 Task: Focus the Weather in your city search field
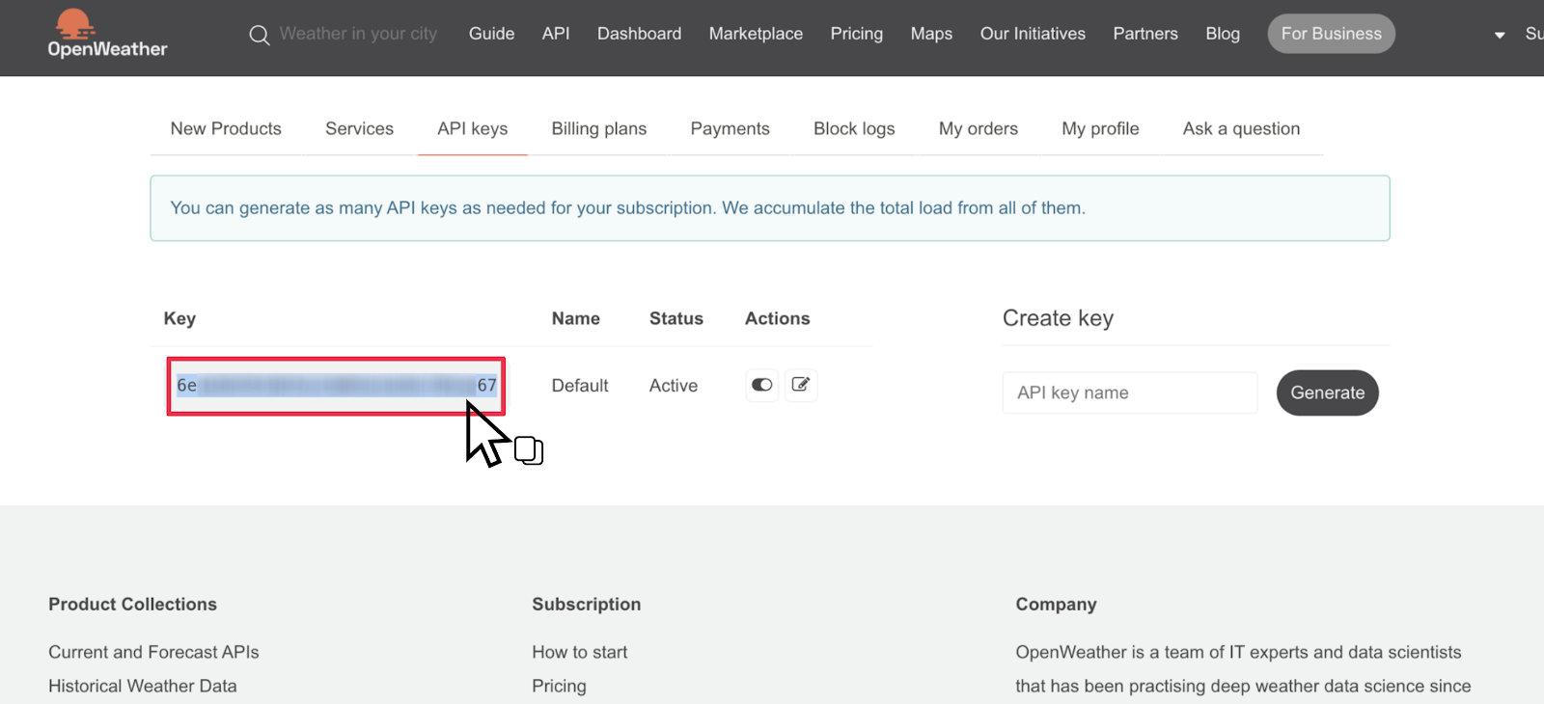tap(358, 34)
